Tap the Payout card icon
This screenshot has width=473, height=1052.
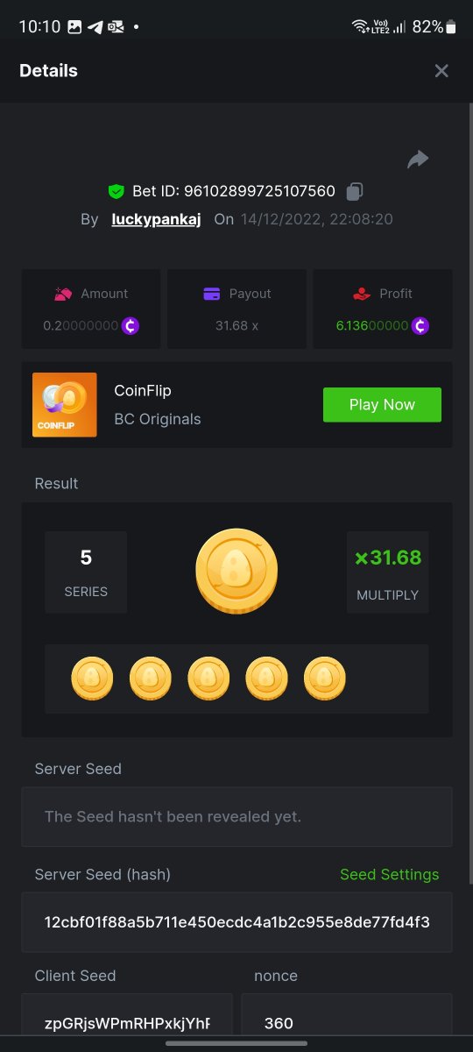(x=211, y=294)
